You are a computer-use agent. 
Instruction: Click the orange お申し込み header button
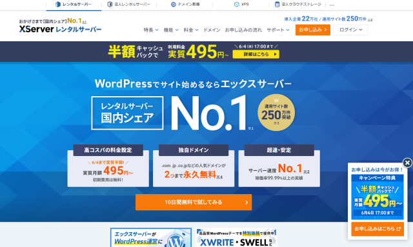312,30
